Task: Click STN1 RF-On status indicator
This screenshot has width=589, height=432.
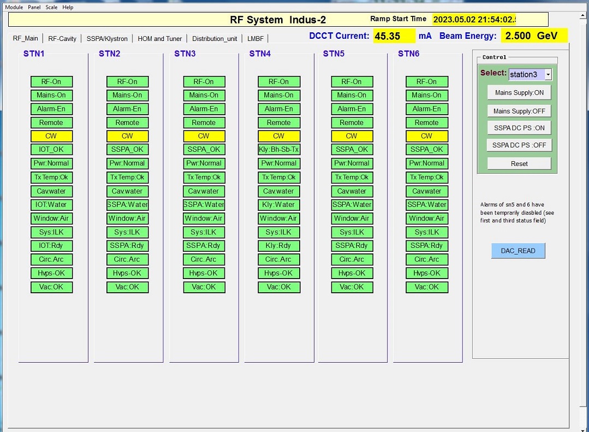Action: click(51, 81)
